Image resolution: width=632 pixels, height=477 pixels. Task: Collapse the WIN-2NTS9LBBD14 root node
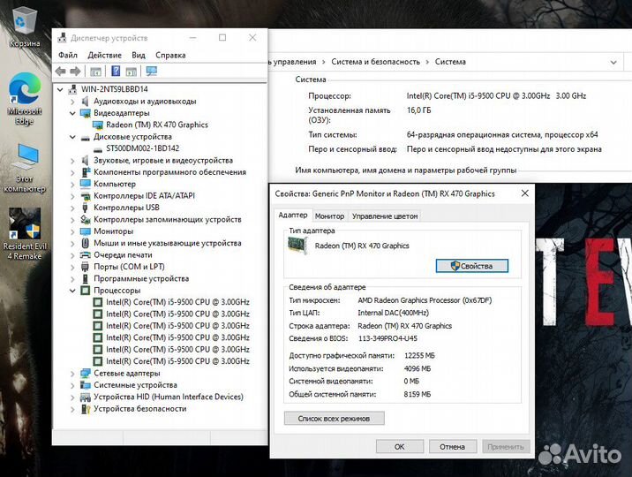coord(60,89)
